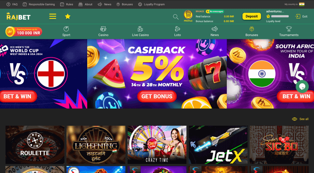This screenshot has height=173, width=314.
Task: Launch the Crazy Time game tile
Action: click(x=157, y=145)
